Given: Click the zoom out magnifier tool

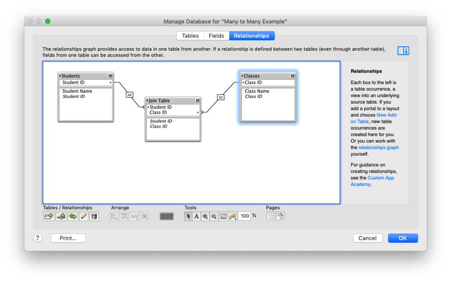Looking at the screenshot, I should pos(214,216).
